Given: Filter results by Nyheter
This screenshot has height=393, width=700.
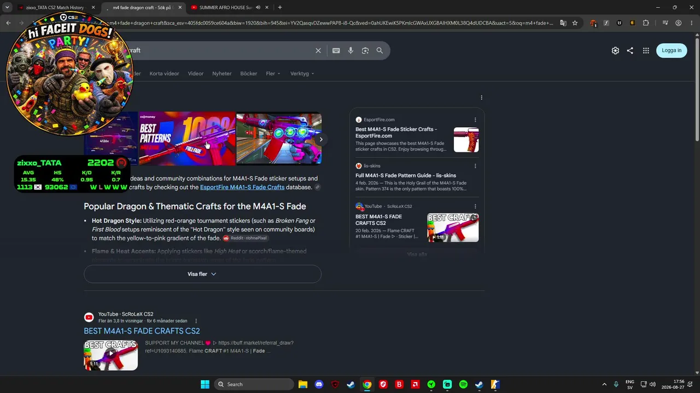Looking at the screenshot, I should 222,74.
